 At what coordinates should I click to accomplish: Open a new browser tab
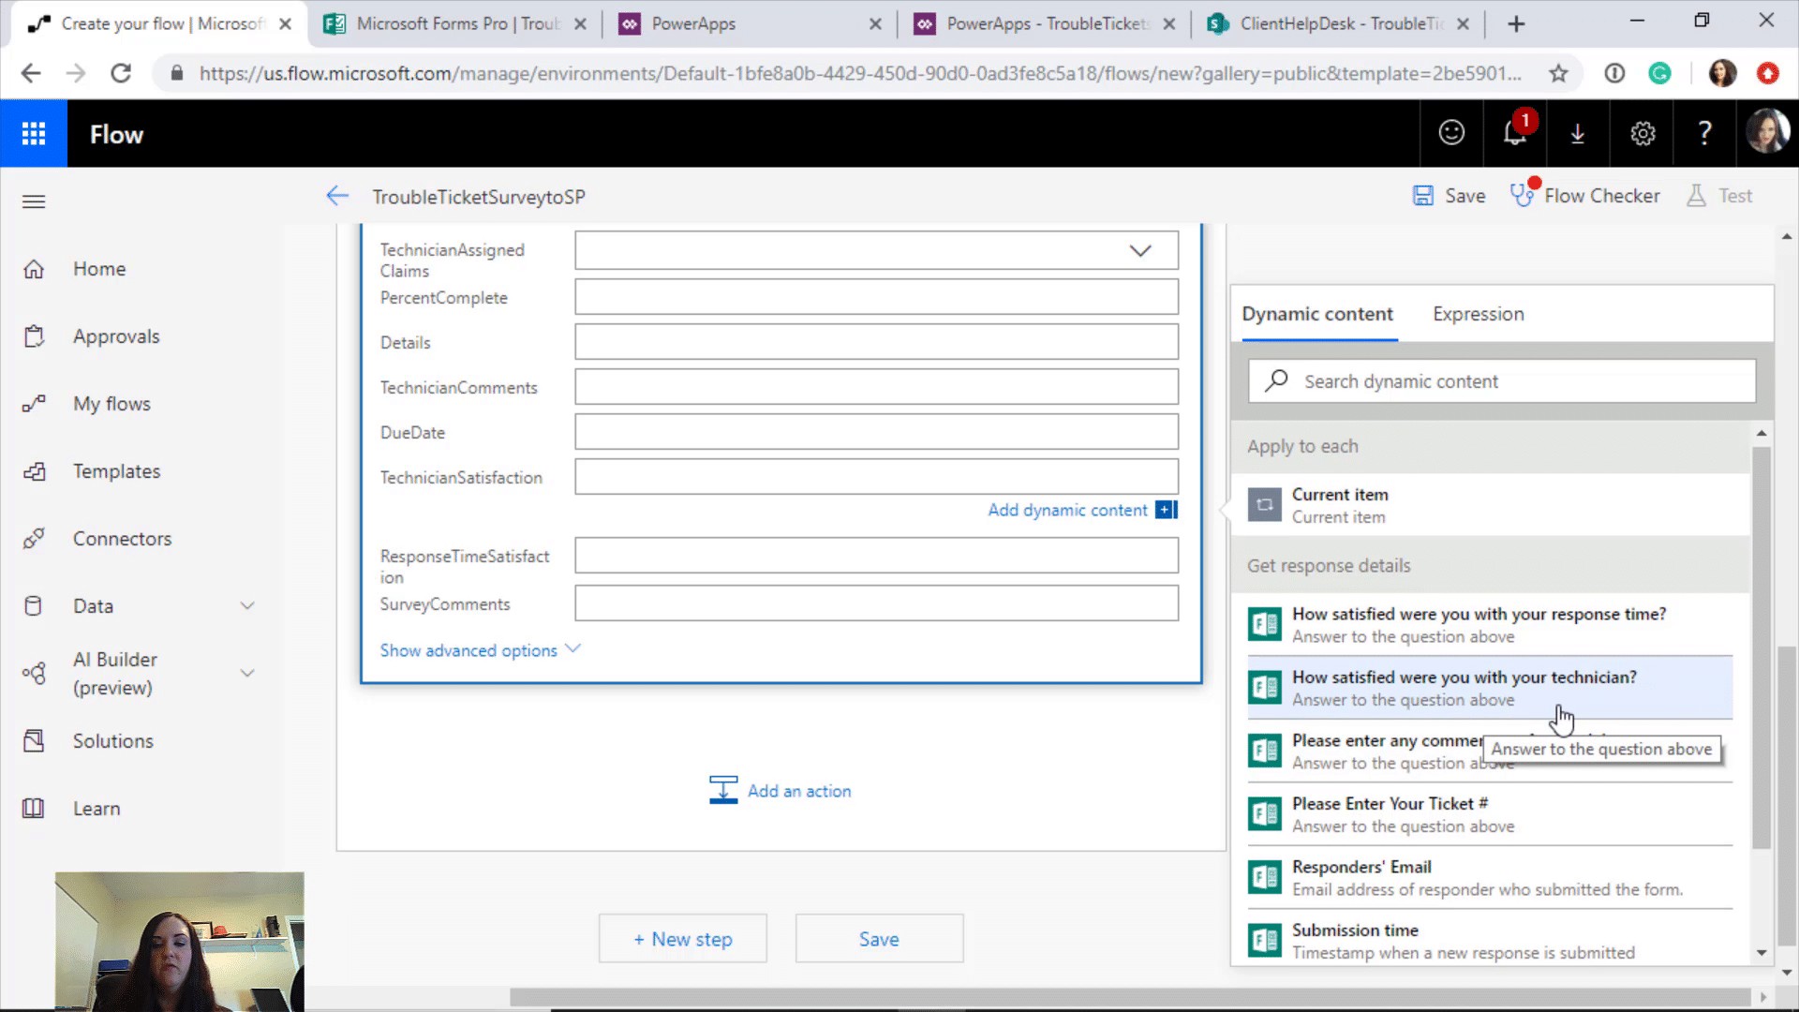(1515, 24)
